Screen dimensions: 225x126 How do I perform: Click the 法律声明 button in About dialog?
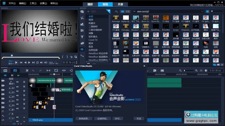(102, 118)
